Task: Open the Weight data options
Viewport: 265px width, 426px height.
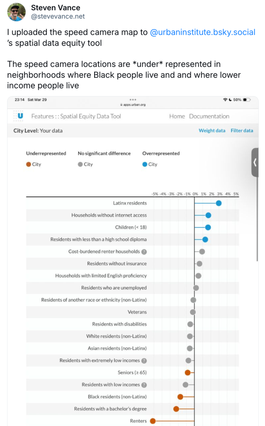Action: 212,131
